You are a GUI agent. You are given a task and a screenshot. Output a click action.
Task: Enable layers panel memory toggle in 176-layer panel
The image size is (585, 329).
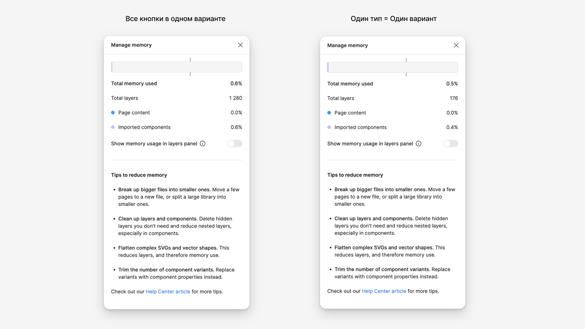tap(451, 143)
